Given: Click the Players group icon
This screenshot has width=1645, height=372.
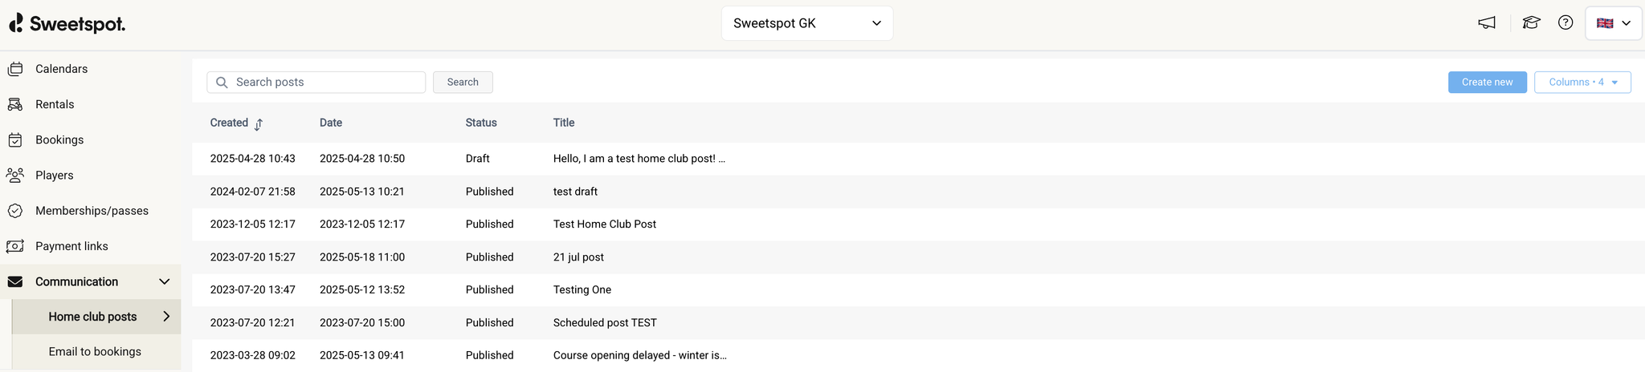Looking at the screenshot, I should tap(15, 176).
